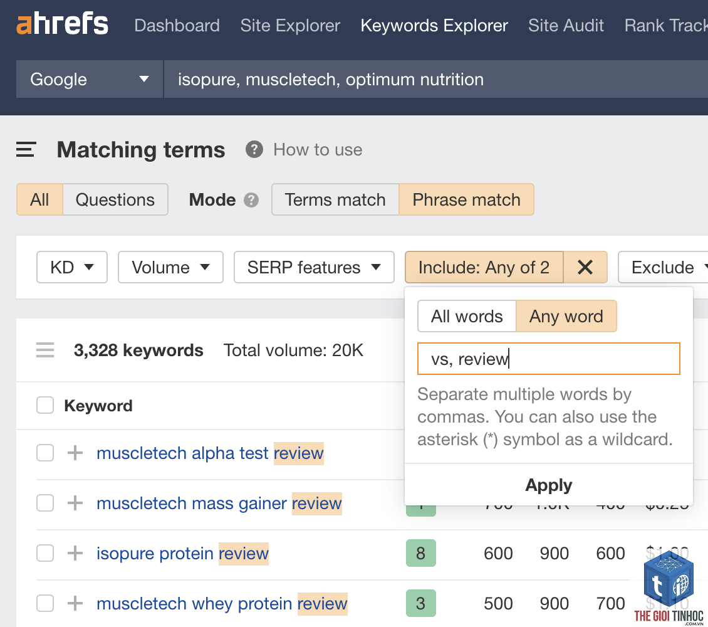
Task: Open the sidebar hamburger menu beside Matching terms
Action: click(26, 149)
